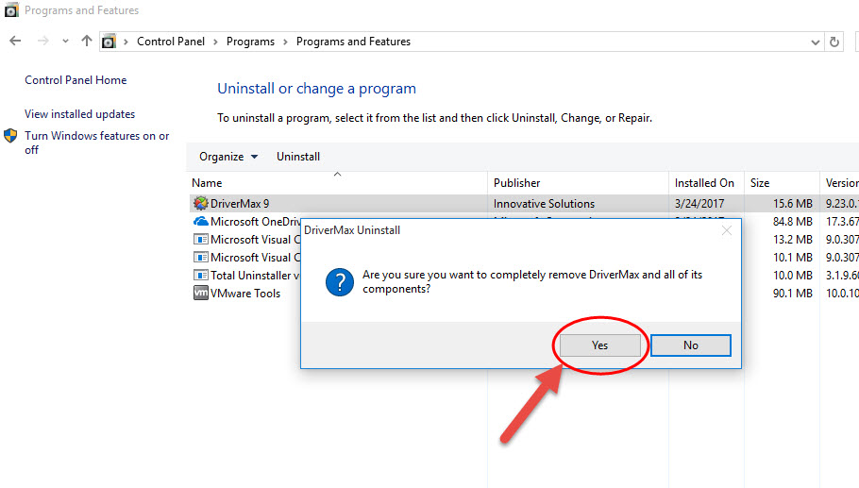Image resolution: width=859 pixels, height=488 pixels.
Task: Click the 84.8 MB size cell
Action: pyautogui.click(x=793, y=222)
